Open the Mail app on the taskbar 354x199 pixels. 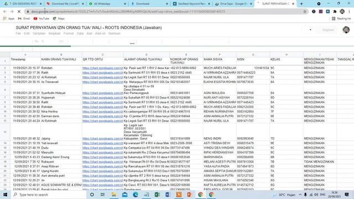pyautogui.click(x=124, y=195)
